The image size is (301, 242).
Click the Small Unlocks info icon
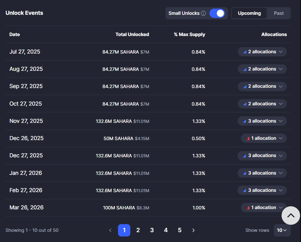(x=203, y=13)
